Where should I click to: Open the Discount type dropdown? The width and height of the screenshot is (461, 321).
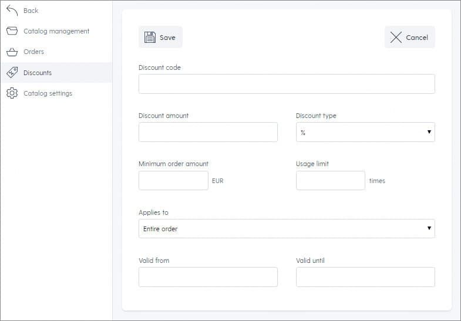click(x=365, y=132)
